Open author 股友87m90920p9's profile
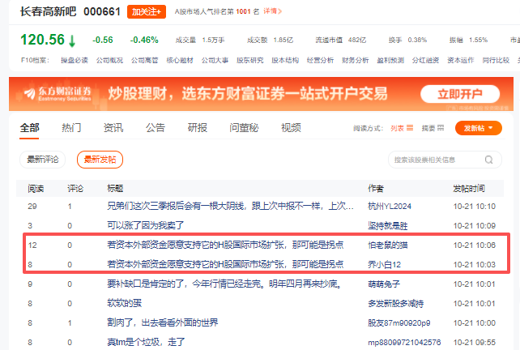This screenshot has width=520, height=350. (399, 322)
